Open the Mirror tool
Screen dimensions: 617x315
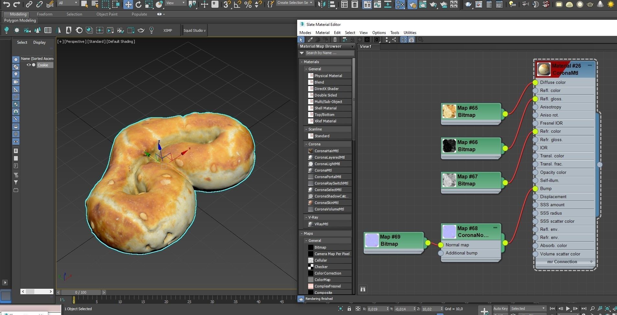321,4
